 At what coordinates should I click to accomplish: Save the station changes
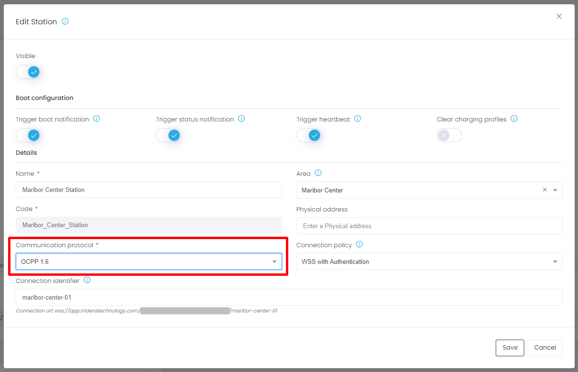(509, 348)
